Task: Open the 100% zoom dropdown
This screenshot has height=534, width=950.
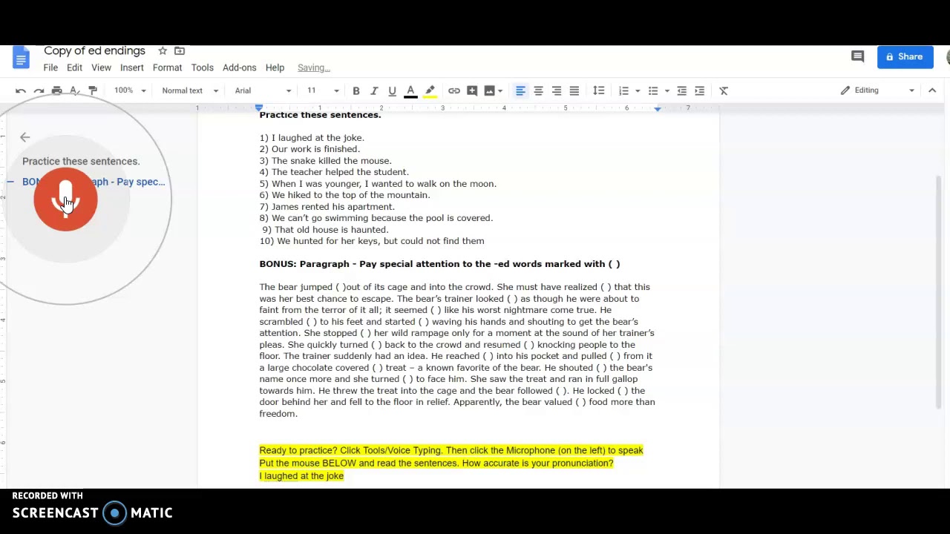Action: 130,90
